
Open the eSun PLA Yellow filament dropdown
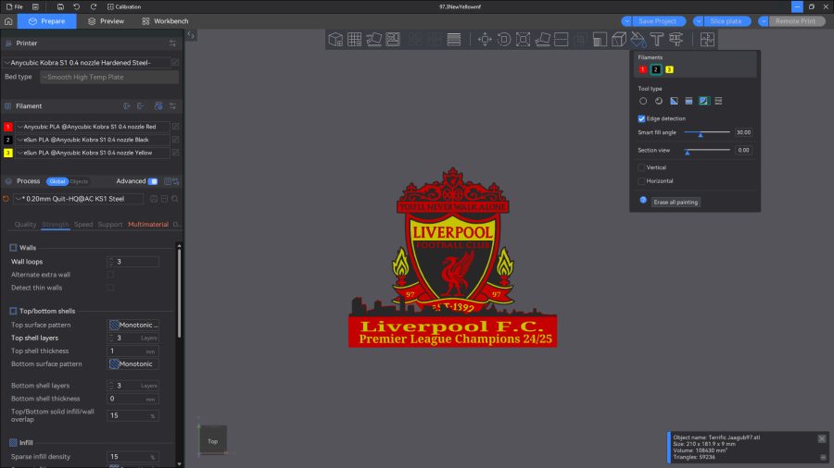pyautogui.click(x=93, y=153)
